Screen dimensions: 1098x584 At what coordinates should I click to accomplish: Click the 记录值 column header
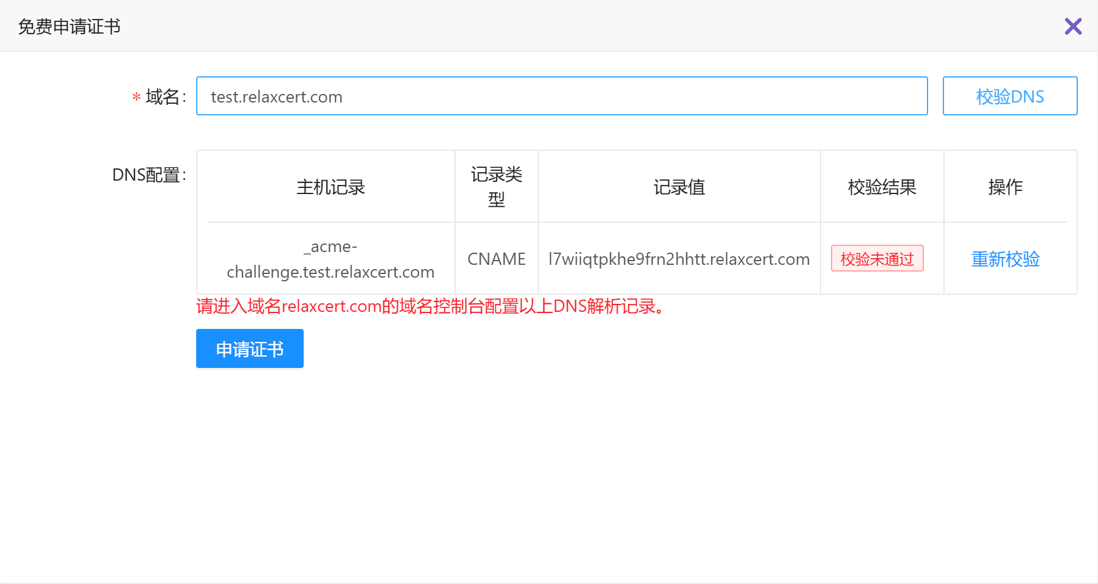(679, 187)
